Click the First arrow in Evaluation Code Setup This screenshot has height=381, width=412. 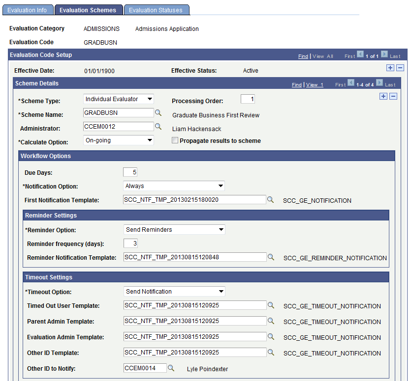tap(360, 55)
